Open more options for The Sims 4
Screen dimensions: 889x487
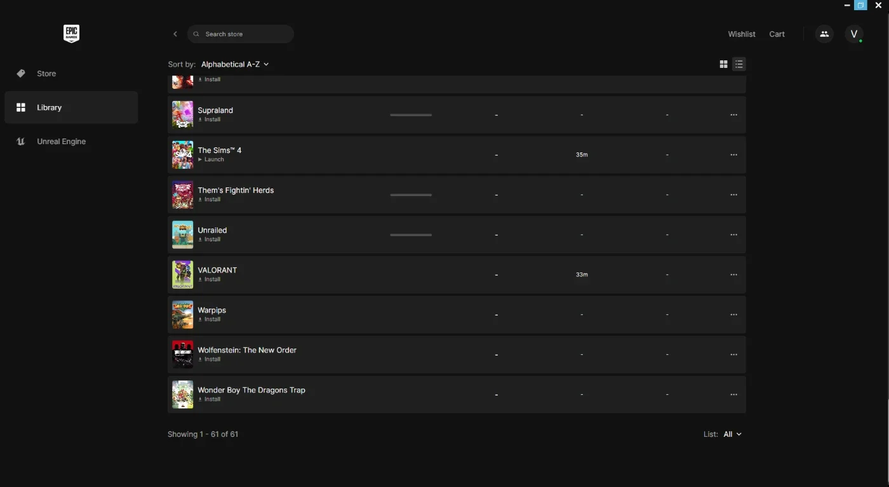tap(733, 155)
